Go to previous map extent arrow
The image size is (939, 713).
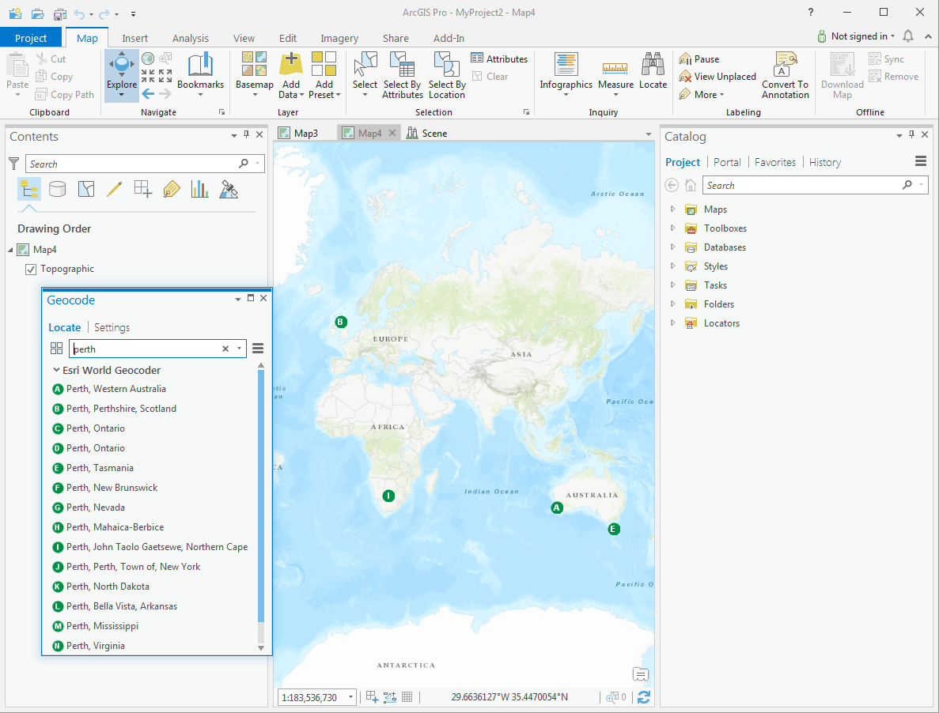click(148, 94)
